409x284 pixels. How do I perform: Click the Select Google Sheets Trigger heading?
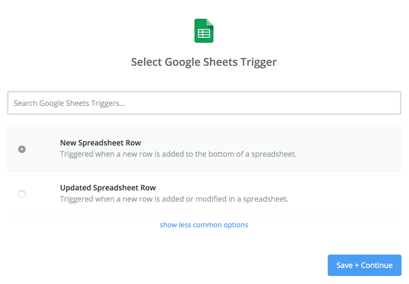(204, 62)
